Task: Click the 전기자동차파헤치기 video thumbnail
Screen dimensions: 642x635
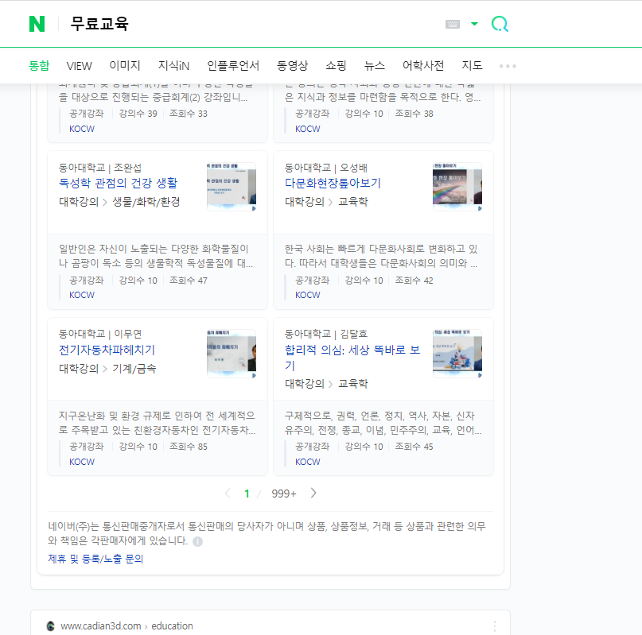Action: coord(232,354)
